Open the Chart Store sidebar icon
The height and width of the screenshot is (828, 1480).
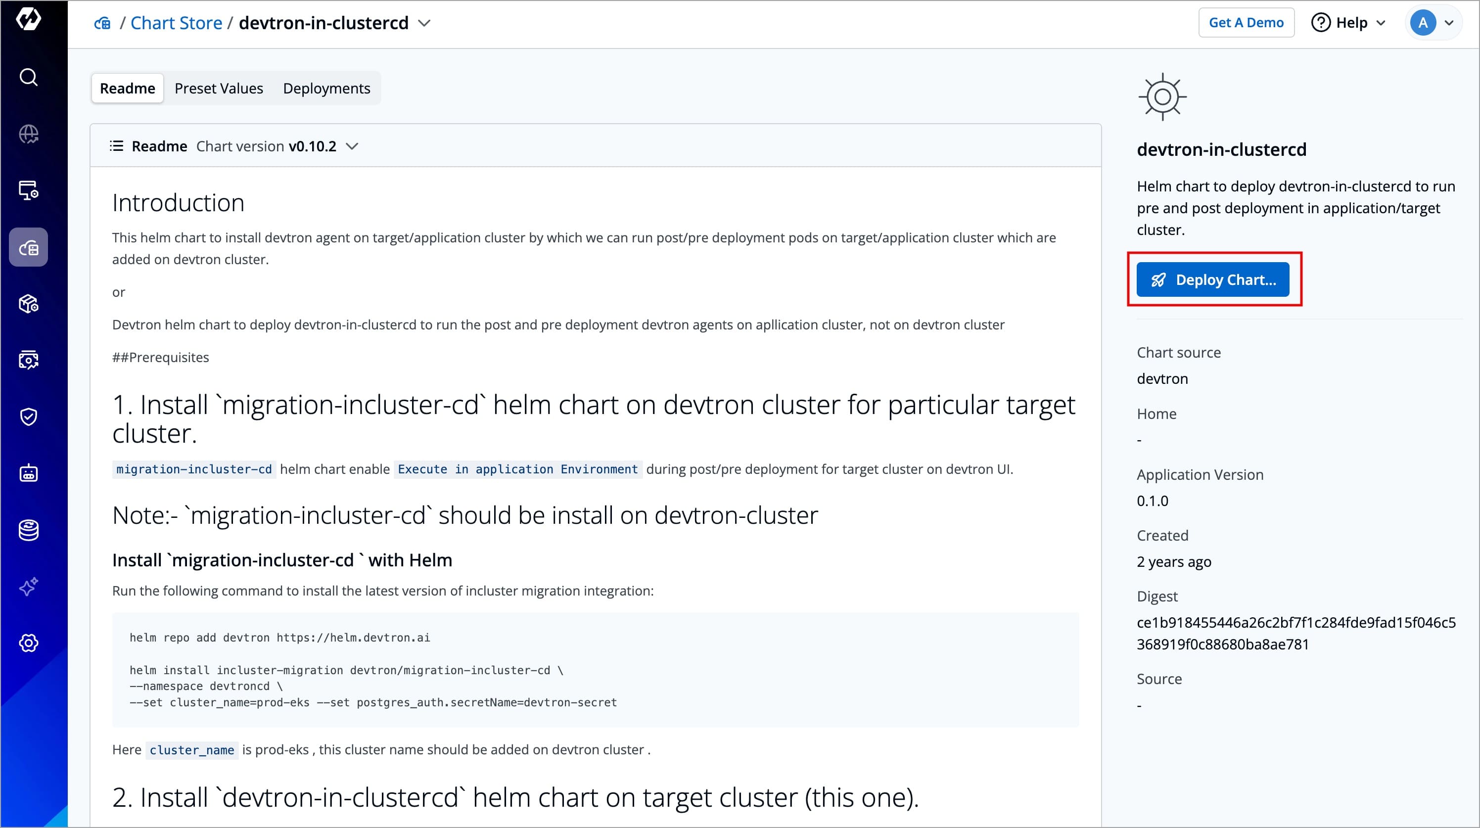tap(28, 248)
